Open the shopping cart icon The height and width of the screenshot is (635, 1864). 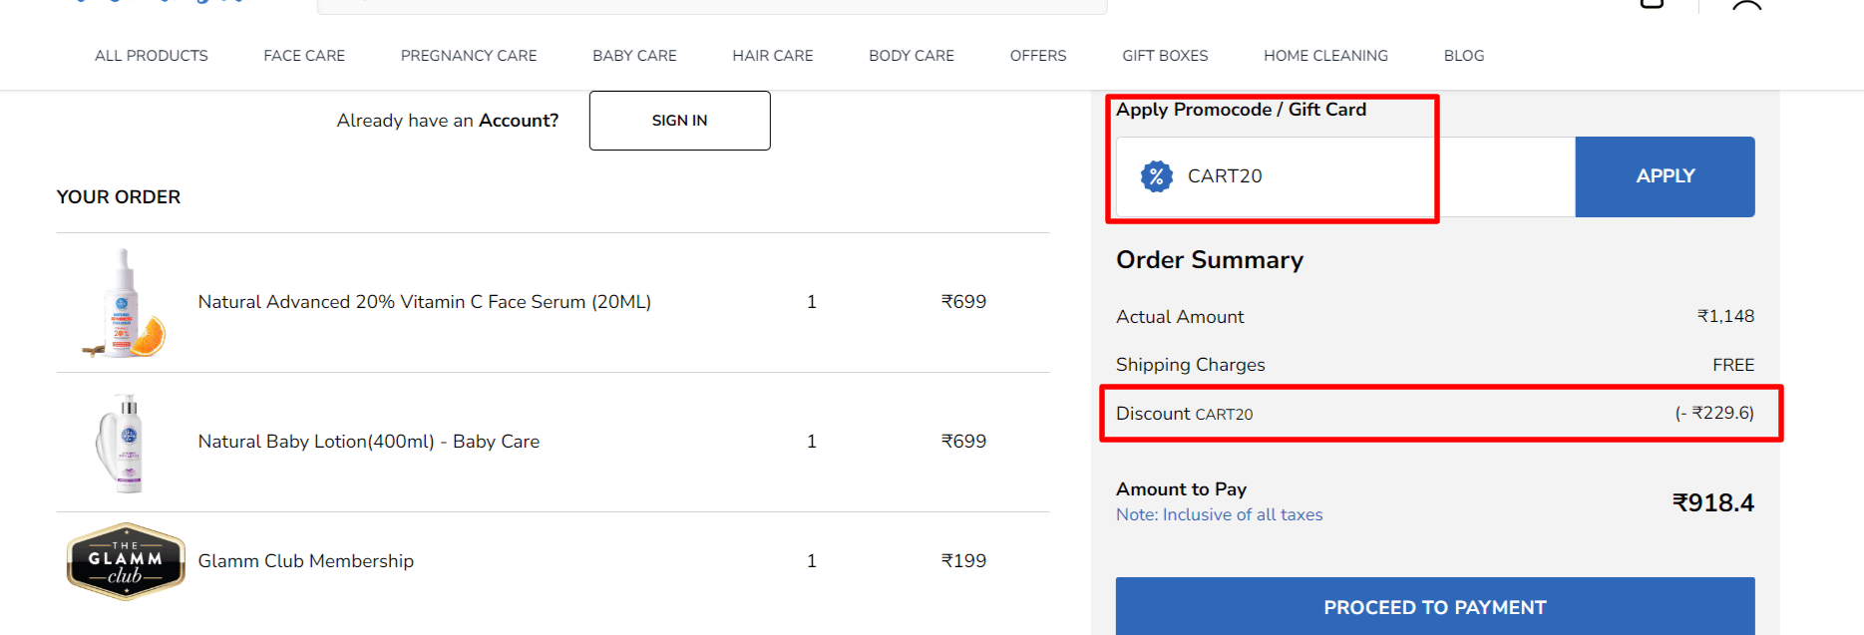pos(1651,5)
